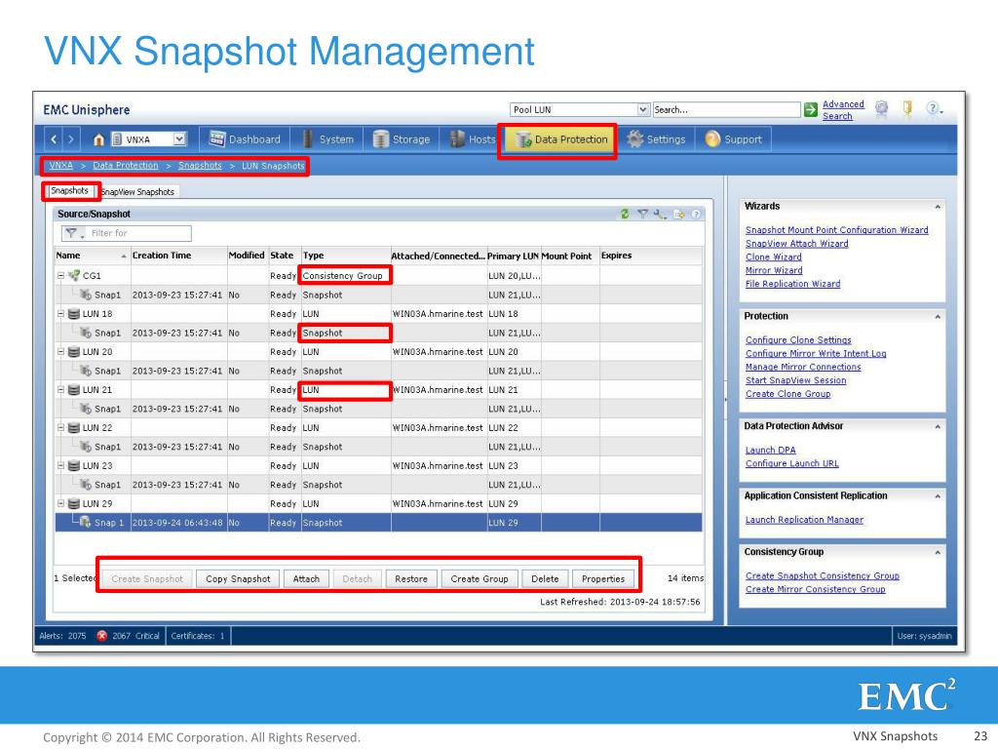
Task: Refresh the Source/Snapshot table
Action: click(625, 214)
